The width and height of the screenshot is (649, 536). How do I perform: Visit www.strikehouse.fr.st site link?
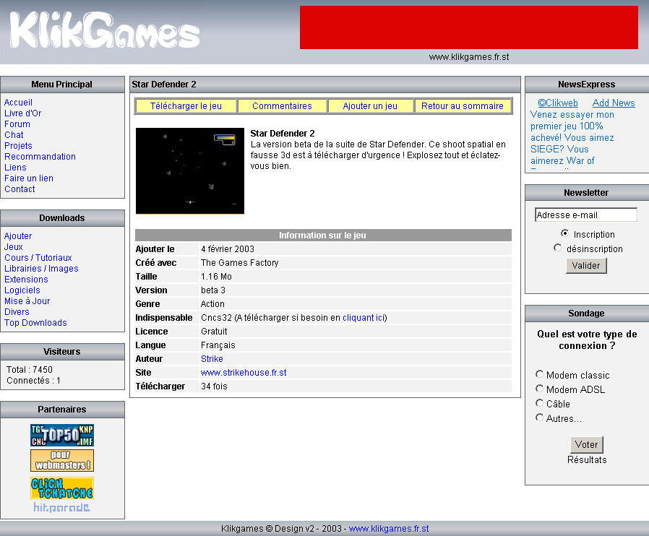(x=244, y=373)
